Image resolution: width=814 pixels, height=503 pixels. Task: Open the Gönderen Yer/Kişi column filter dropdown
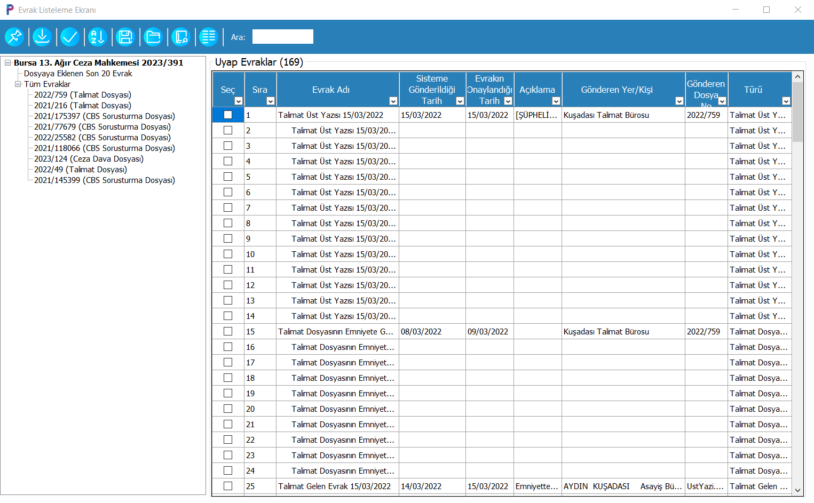tap(679, 101)
